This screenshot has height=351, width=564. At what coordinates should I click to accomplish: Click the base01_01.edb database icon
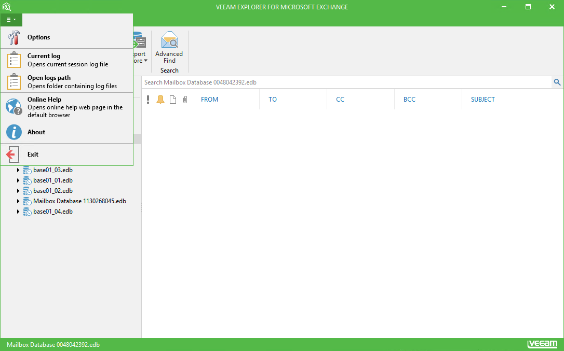(28, 180)
